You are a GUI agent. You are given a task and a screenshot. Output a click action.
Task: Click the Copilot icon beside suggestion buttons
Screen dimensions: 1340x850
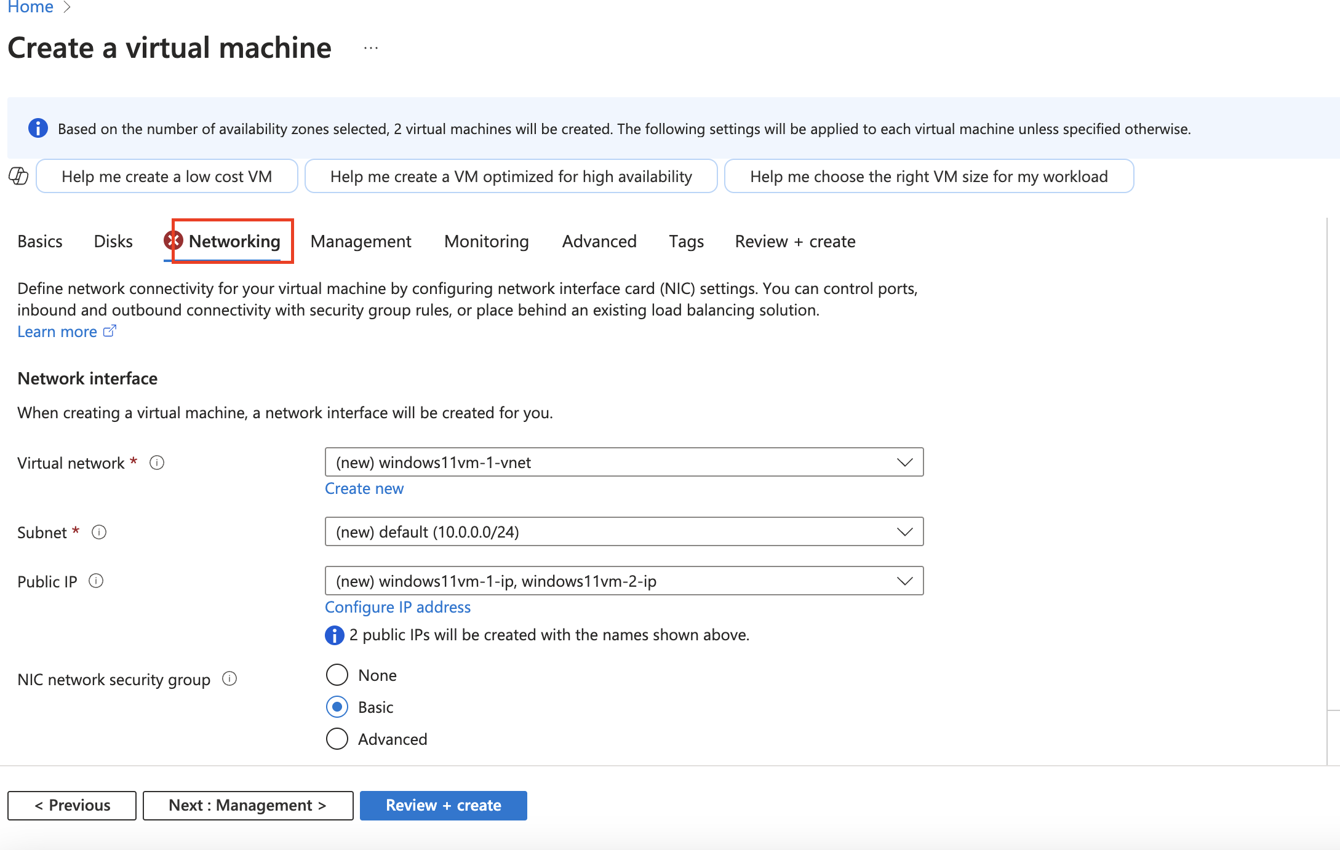[x=18, y=176]
